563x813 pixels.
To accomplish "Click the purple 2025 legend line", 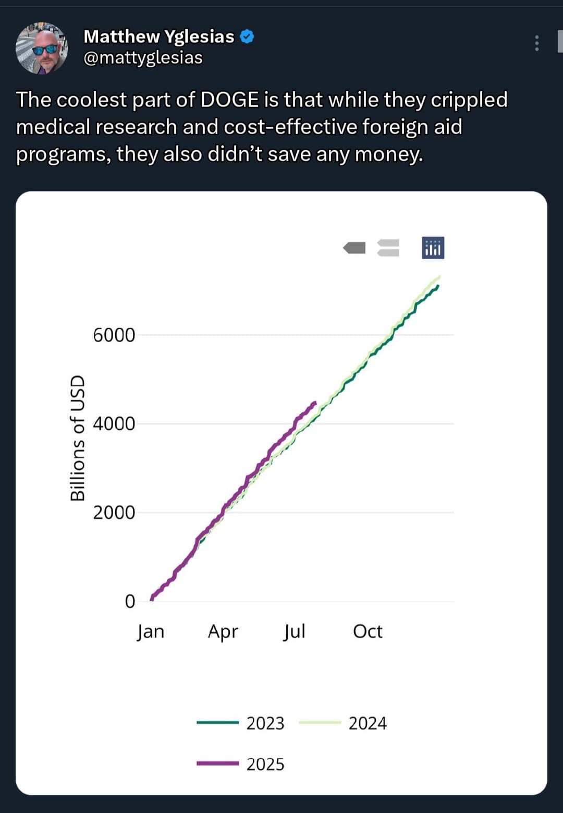I will [x=217, y=763].
